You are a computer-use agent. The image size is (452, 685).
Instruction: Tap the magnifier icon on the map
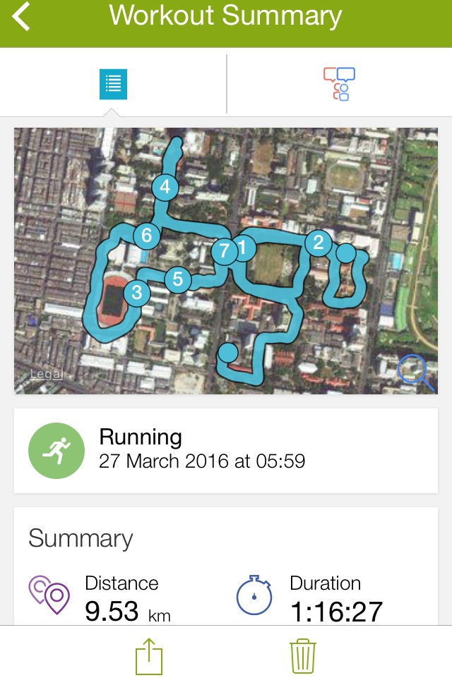pos(416,372)
